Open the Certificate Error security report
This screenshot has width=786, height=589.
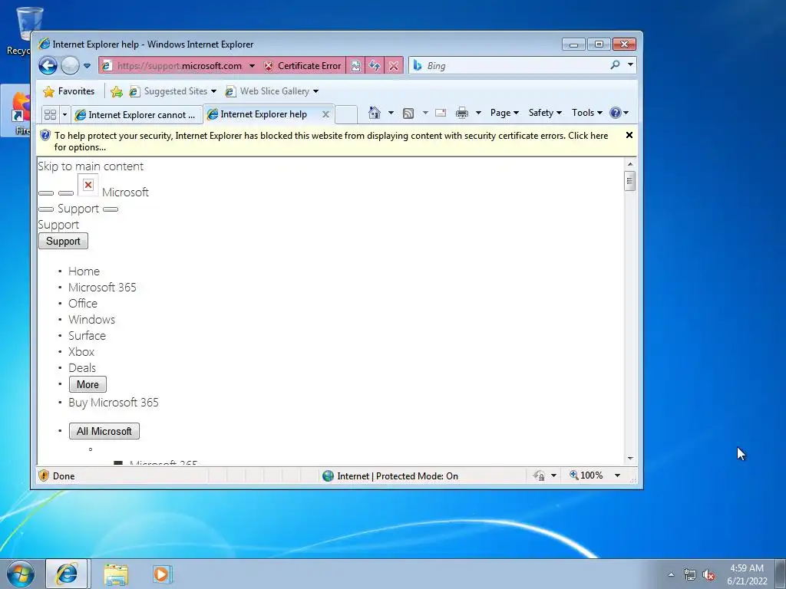pos(302,66)
